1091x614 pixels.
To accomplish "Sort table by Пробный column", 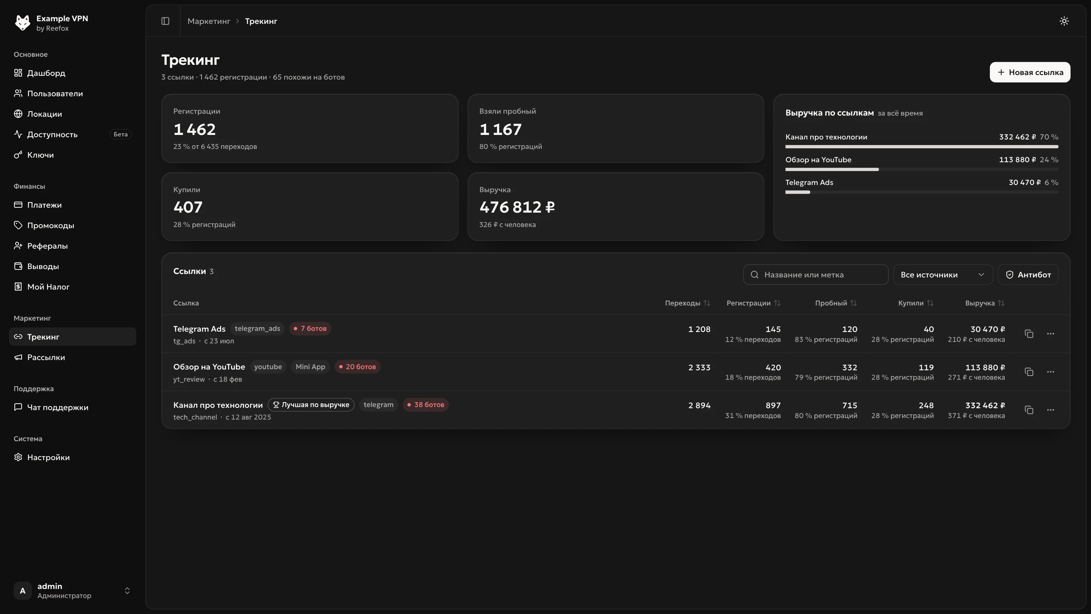I will [x=836, y=303].
